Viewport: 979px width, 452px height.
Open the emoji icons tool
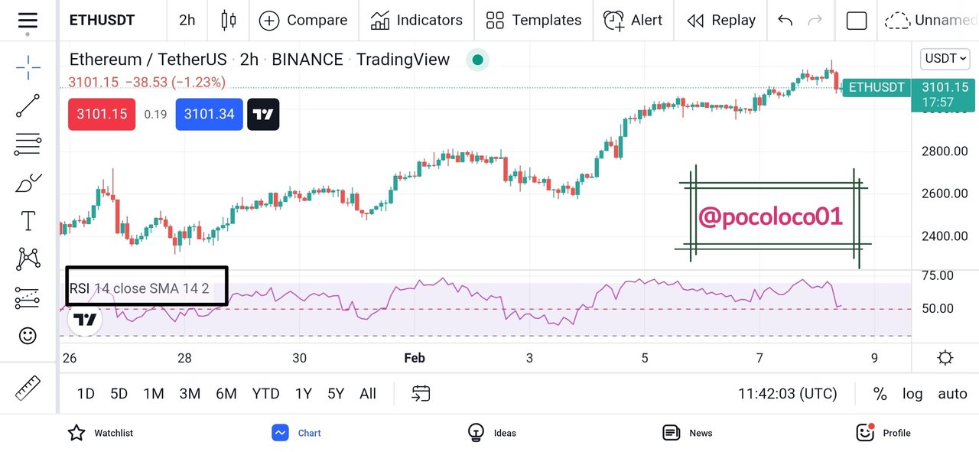pyautogui.click(x=28, y=335)
